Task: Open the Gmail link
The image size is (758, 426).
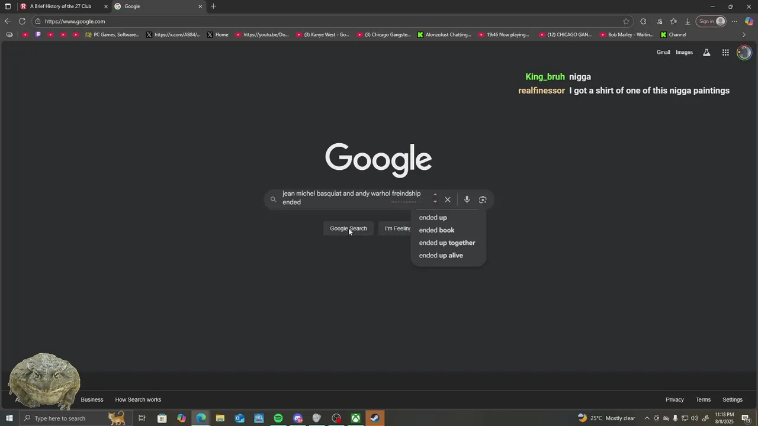Action: 663,52
